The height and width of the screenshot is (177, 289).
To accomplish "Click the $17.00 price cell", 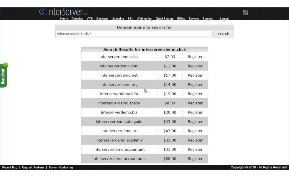I will tap(170, 75).
